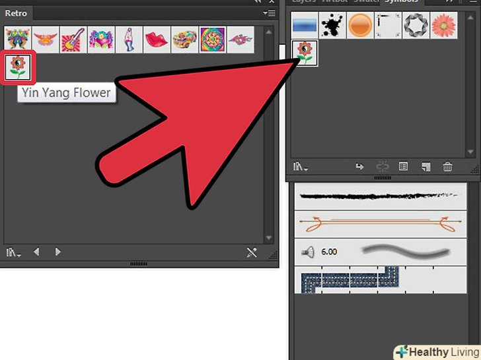Click Symbols panel scrollbar down arrow
Screen dimensions: 481x360
(470, 152)
